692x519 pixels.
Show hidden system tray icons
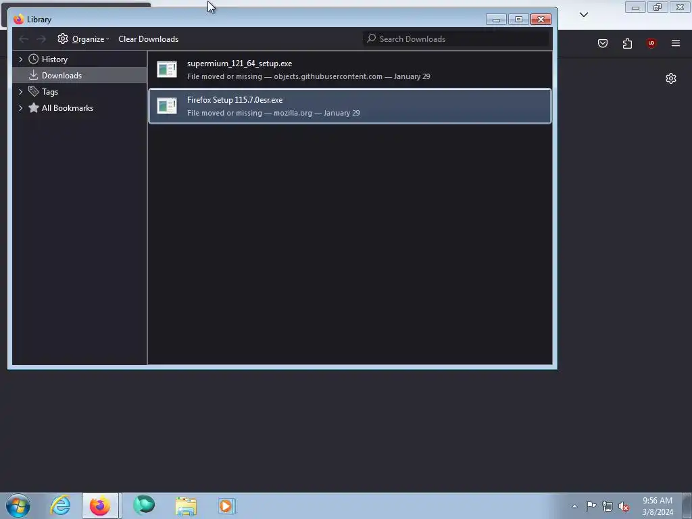pos(574,506)
